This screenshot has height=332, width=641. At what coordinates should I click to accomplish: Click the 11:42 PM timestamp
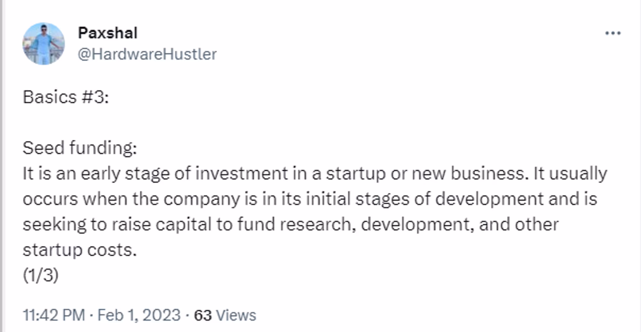(x=54, y=315)
